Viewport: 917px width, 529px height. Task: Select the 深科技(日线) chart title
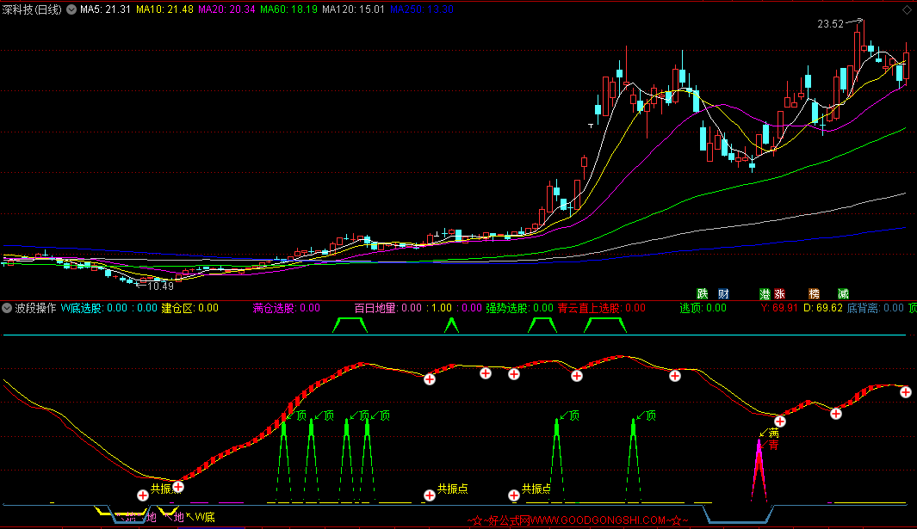tap(32, 9)
